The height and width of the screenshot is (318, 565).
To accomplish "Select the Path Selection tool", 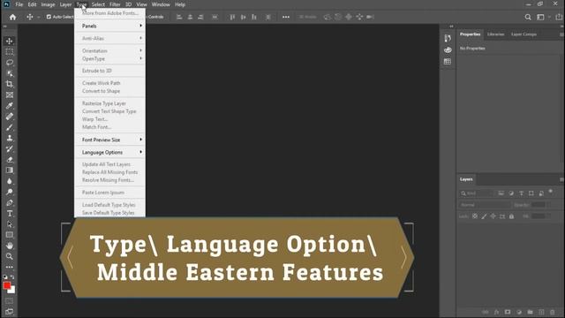I will [10, 224].
